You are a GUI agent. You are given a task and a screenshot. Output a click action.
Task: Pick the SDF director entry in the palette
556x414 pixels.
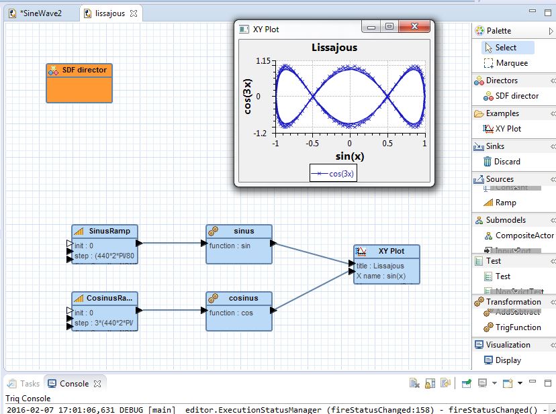tap(511, 96)
